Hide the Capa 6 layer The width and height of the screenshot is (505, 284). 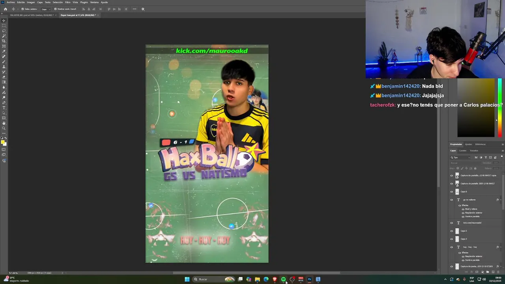[452, 192]
